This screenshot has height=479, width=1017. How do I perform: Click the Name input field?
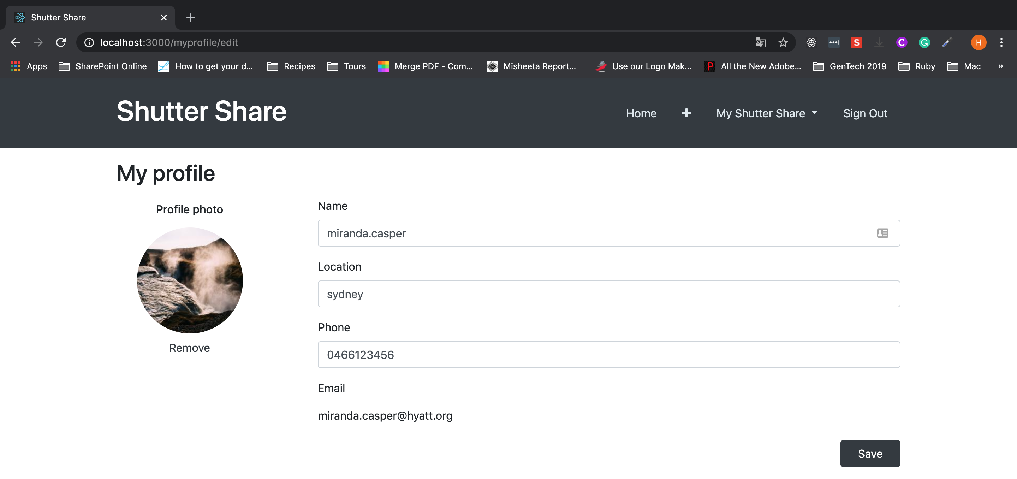[x=608, y=233]
